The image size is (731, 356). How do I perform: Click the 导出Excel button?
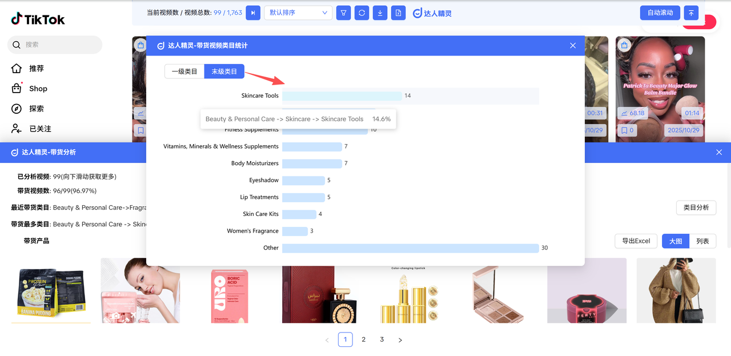636,241
